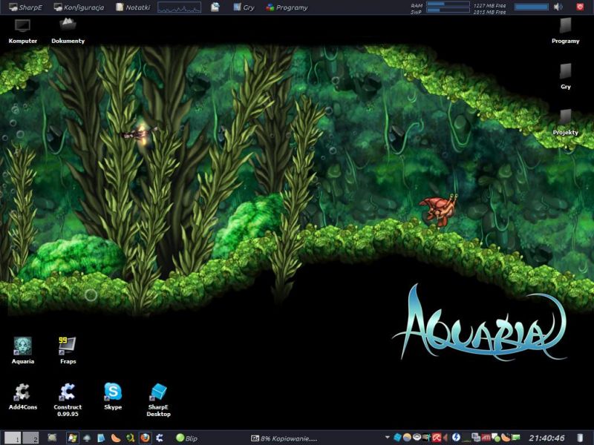This screenshot has width=594, height=445.
Task: Open the Dokumenty desktop folder
Action: [68, 31]
